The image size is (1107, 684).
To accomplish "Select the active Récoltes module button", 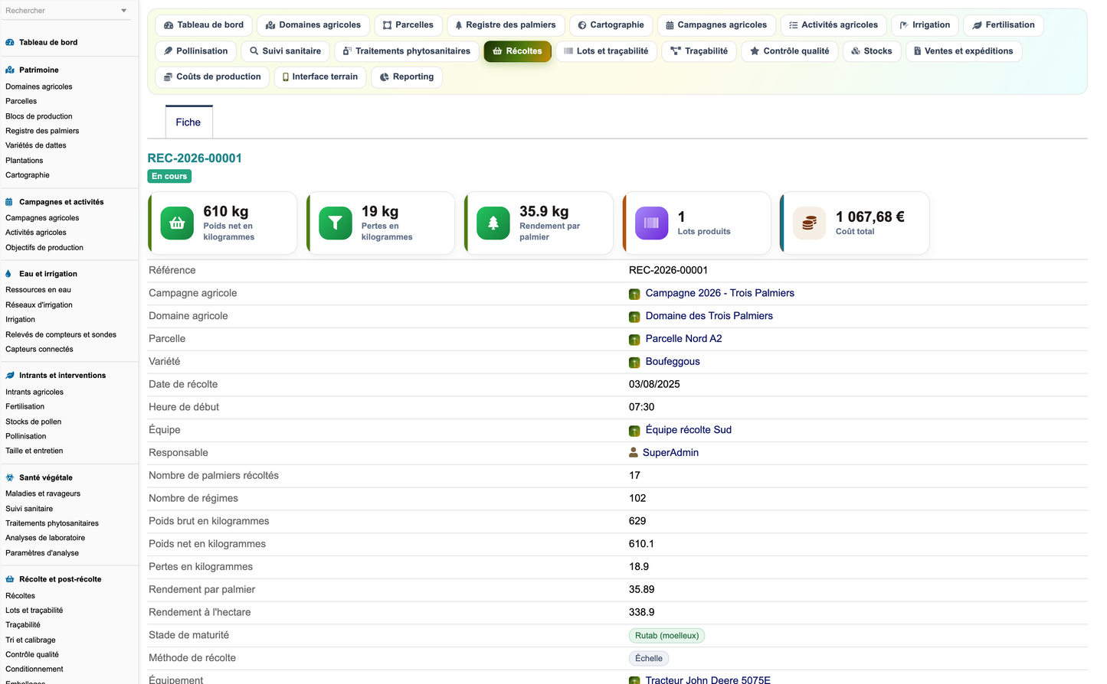I will pyautogui.click(x=517, y=51).
